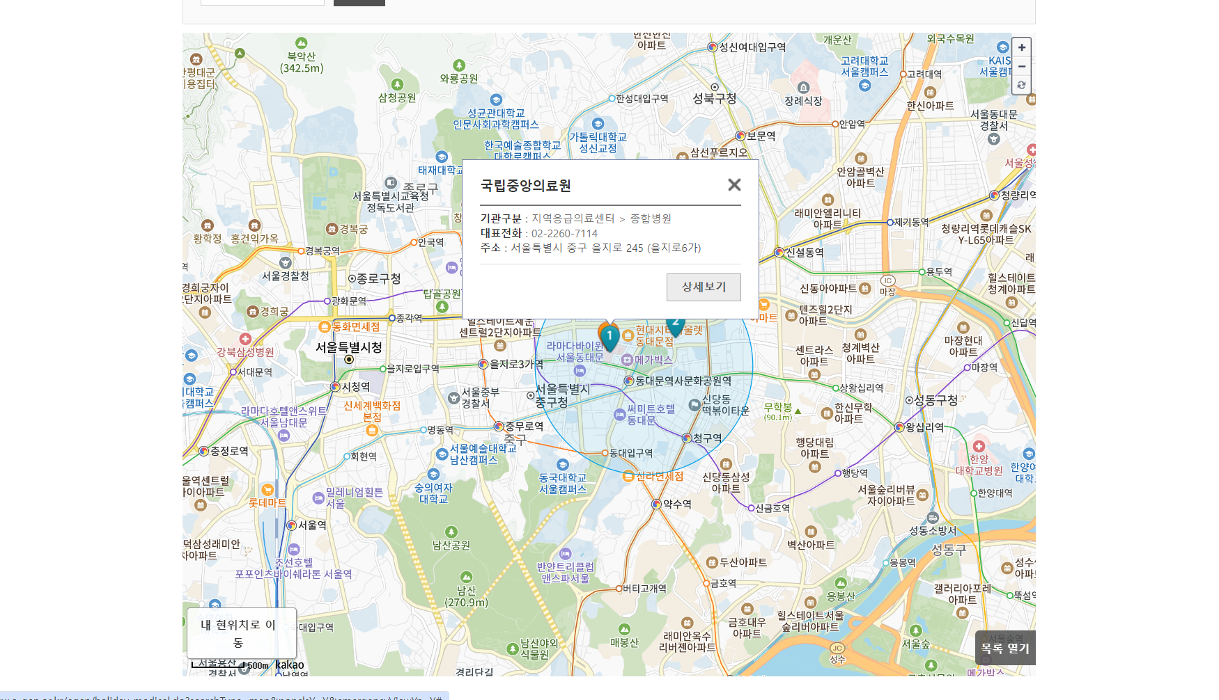Click the 서울동대문경찰서 police icon

[x=994, y=139]
